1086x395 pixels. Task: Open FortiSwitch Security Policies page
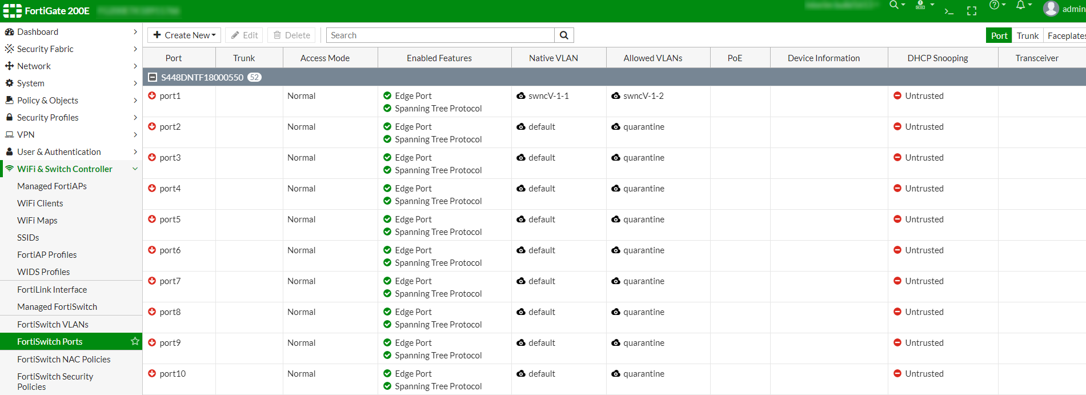[x=55, y=381]
